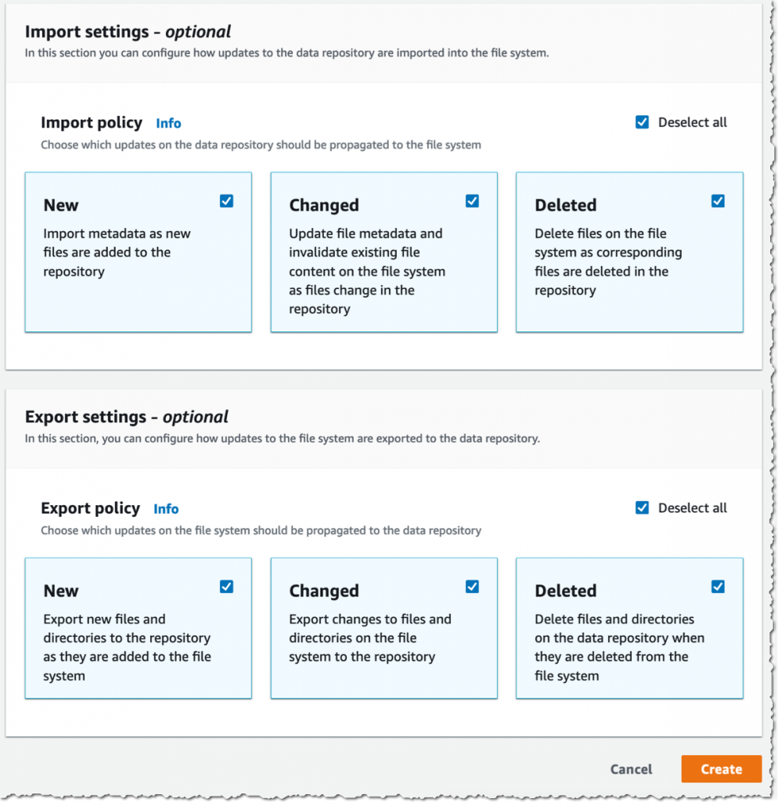Uncheck the Import policy Deleted checkbox
Screen dimensions: 778x802
(718, 201)
